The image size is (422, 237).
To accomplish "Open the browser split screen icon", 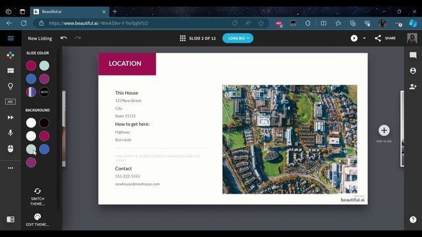I will point(324,24).
